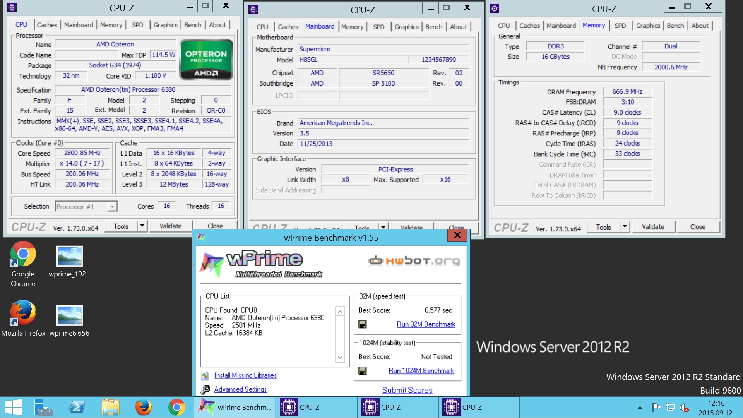Click Close button in left CPU-Z window
Image resolution: width=743 pixels, height=418 pixels.
(215, 226)
